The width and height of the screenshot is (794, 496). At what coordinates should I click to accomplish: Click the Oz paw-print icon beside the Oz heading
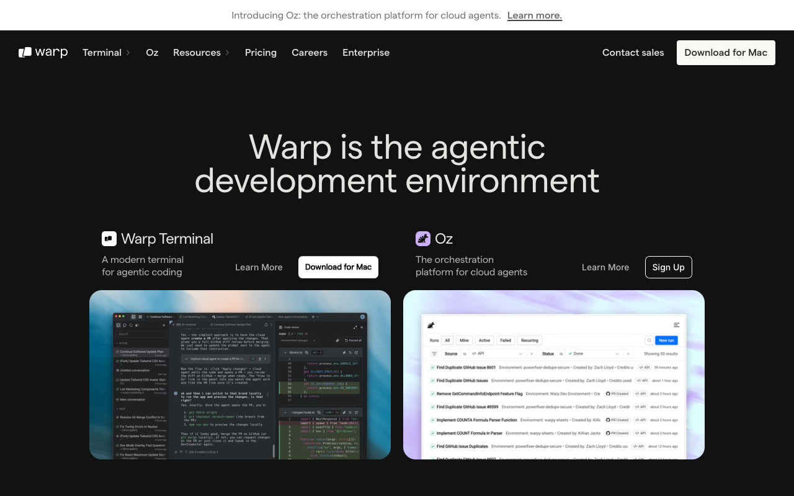[423, 238]
